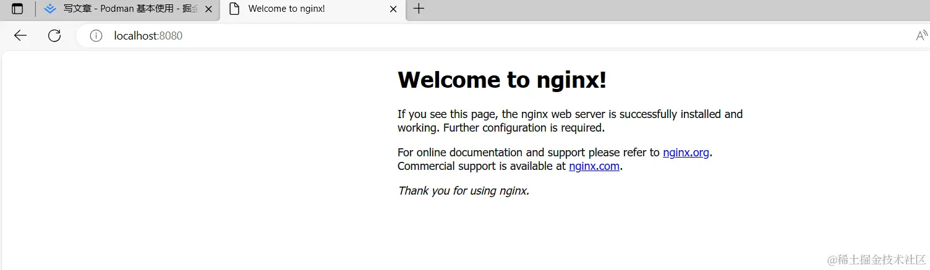Open the nginx.com link
This screenshot has width=930, height=270.
[x=594, y=166]
